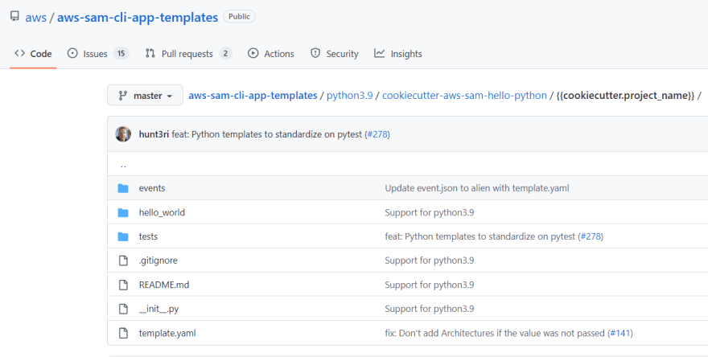
Task: Open the template.yaml file
Action: 167,333
